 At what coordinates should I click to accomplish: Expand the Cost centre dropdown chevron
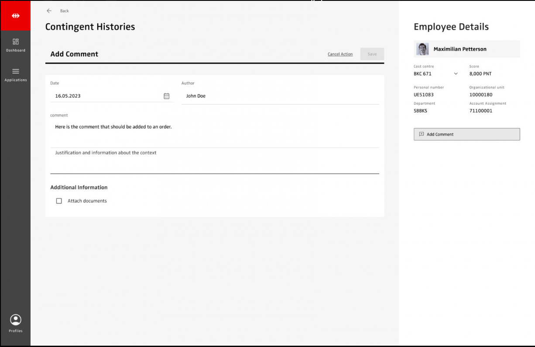456,74
